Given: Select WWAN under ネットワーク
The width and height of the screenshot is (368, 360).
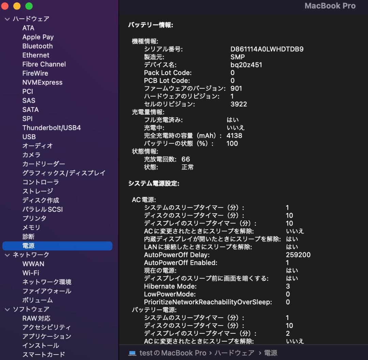Looking at the screenshot, I should 33,264.
